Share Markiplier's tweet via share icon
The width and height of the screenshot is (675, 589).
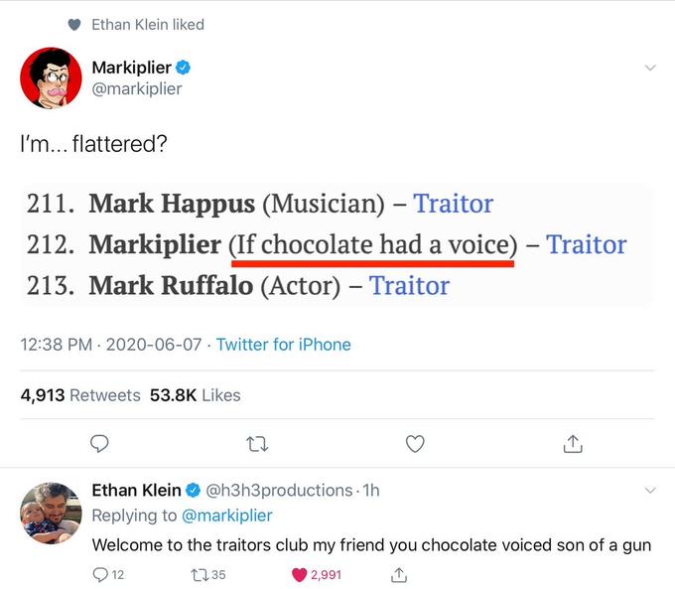pos(573,444)
